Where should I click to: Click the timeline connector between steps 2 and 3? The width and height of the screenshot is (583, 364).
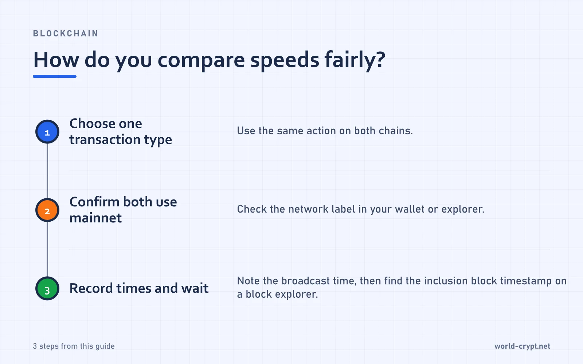point(47,249)
